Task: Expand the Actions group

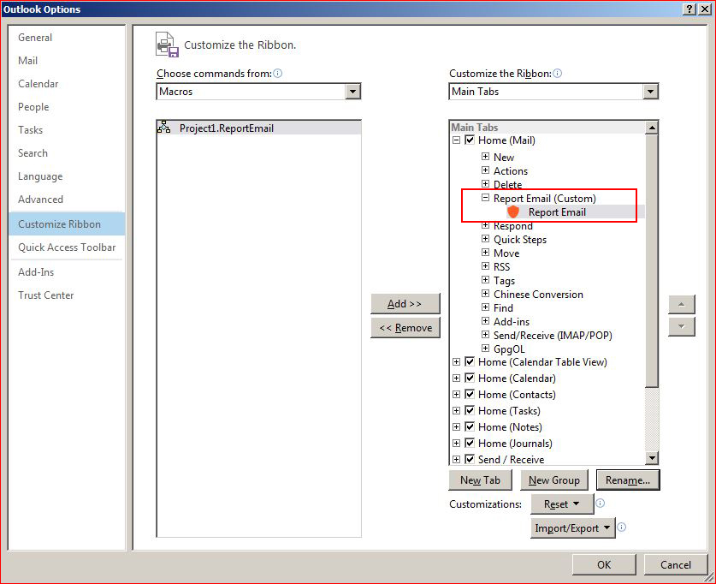Action: click(x=485, y=170)
